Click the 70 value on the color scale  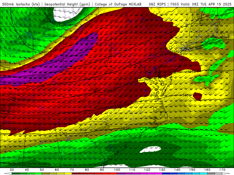72,170
